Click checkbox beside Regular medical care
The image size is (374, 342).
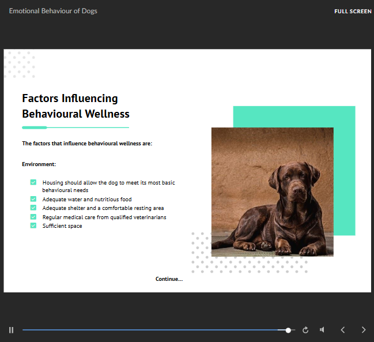pos(33,217)
